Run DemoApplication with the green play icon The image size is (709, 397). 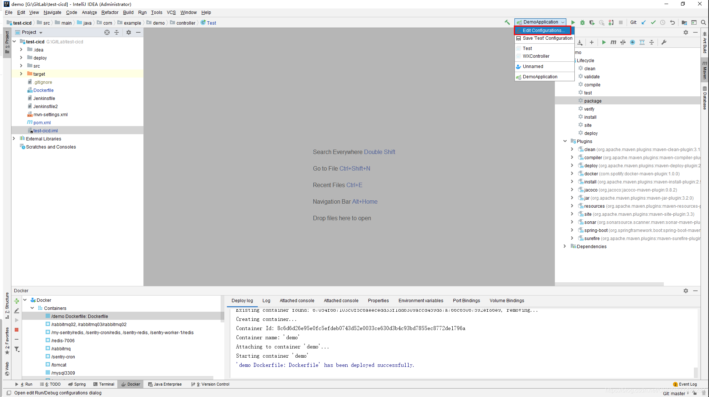[573, 22]
